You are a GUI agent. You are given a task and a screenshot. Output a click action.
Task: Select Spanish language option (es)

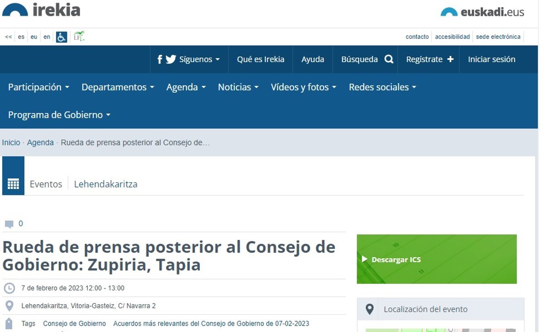coord(21,37)
